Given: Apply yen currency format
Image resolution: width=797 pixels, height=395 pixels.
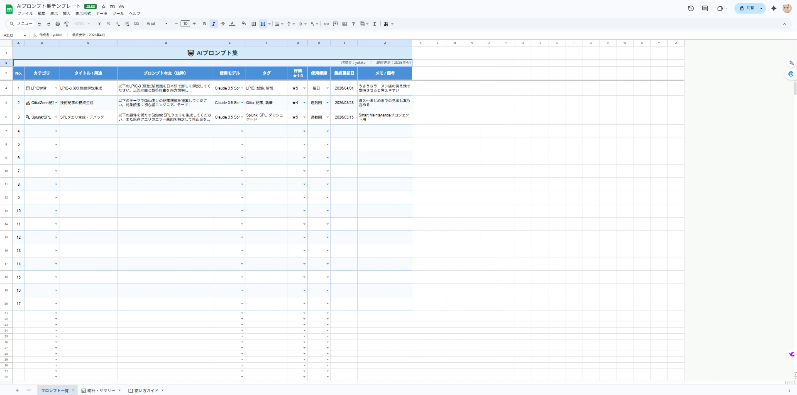Looking at the screenshot, I should (100, 24).
